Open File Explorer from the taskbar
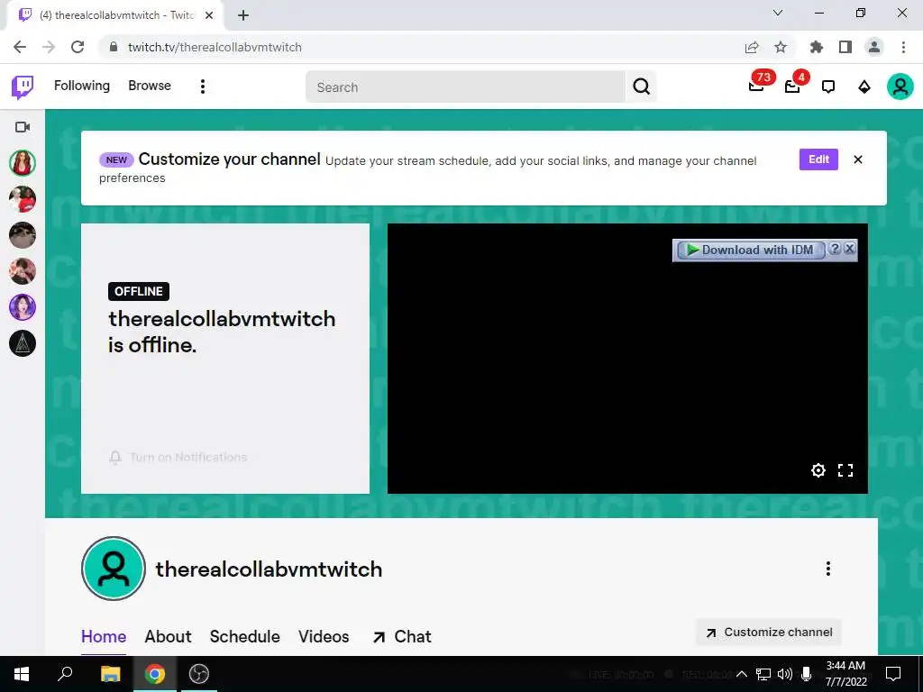Screen dimensions: 923x692 coord(110,674)
